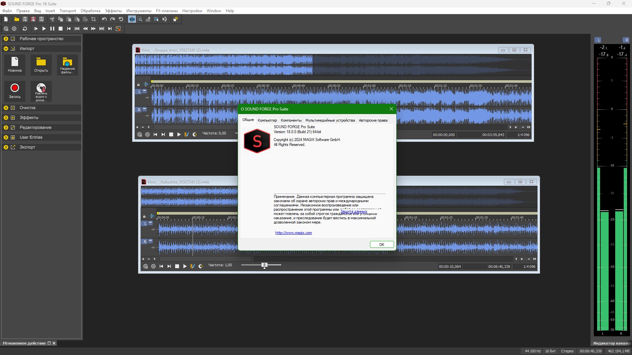Viewport: 632px width, 355px height.
Task: Toggle Loop playback in main transport bar
Action: 25,29
